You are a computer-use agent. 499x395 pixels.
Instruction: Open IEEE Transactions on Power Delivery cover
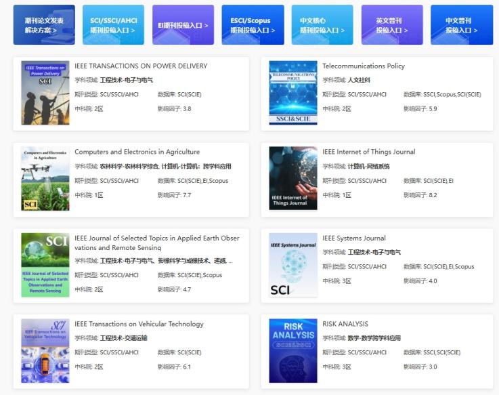45,93
